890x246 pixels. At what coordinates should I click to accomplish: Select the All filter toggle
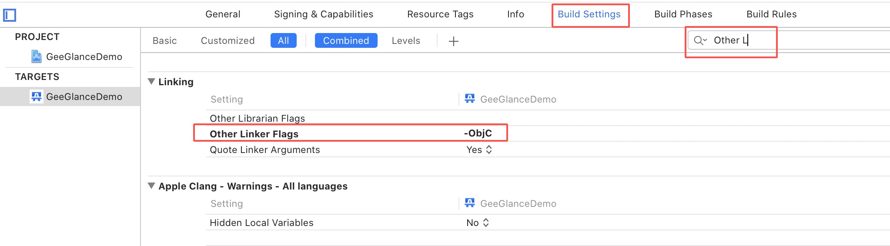point(283,40)
